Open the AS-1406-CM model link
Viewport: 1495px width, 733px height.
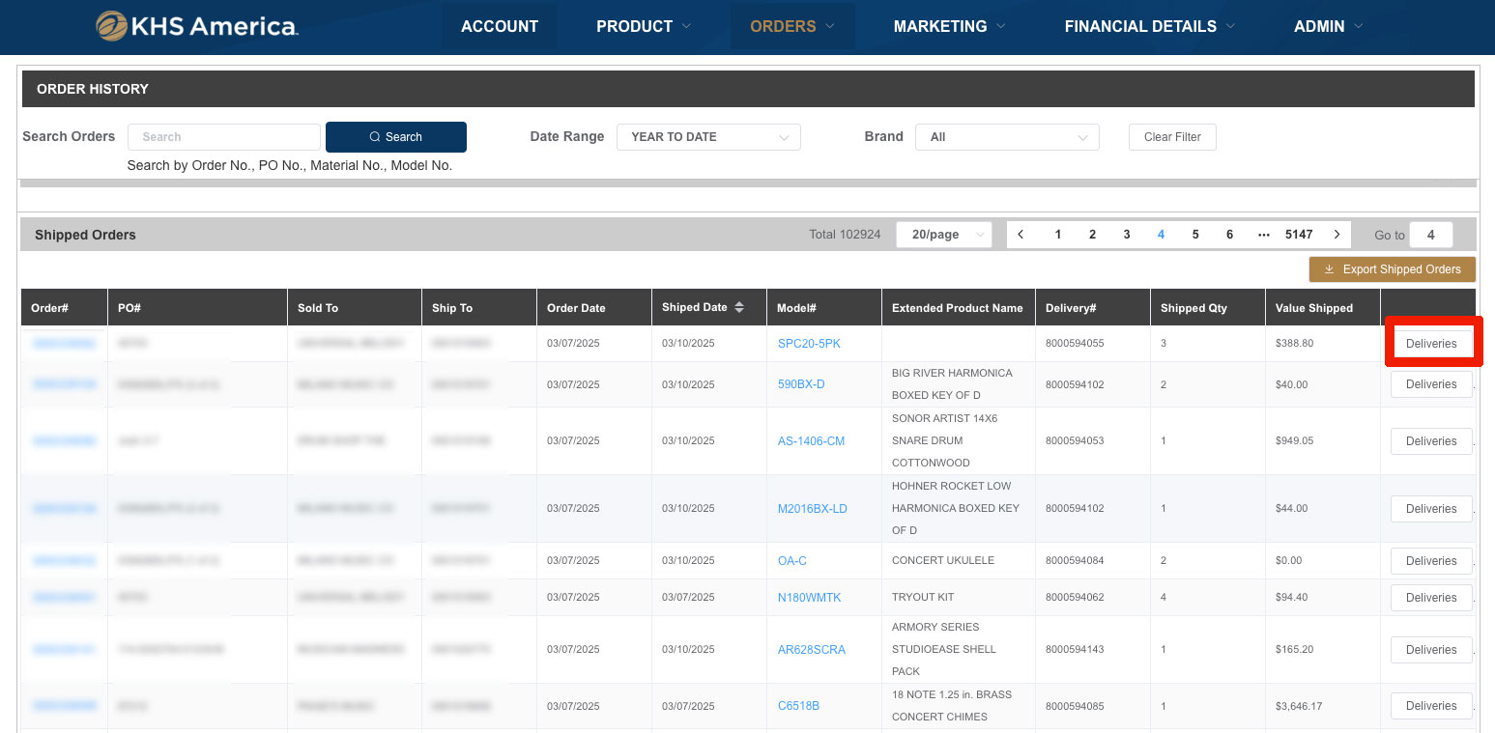click(x=811, y=441)
